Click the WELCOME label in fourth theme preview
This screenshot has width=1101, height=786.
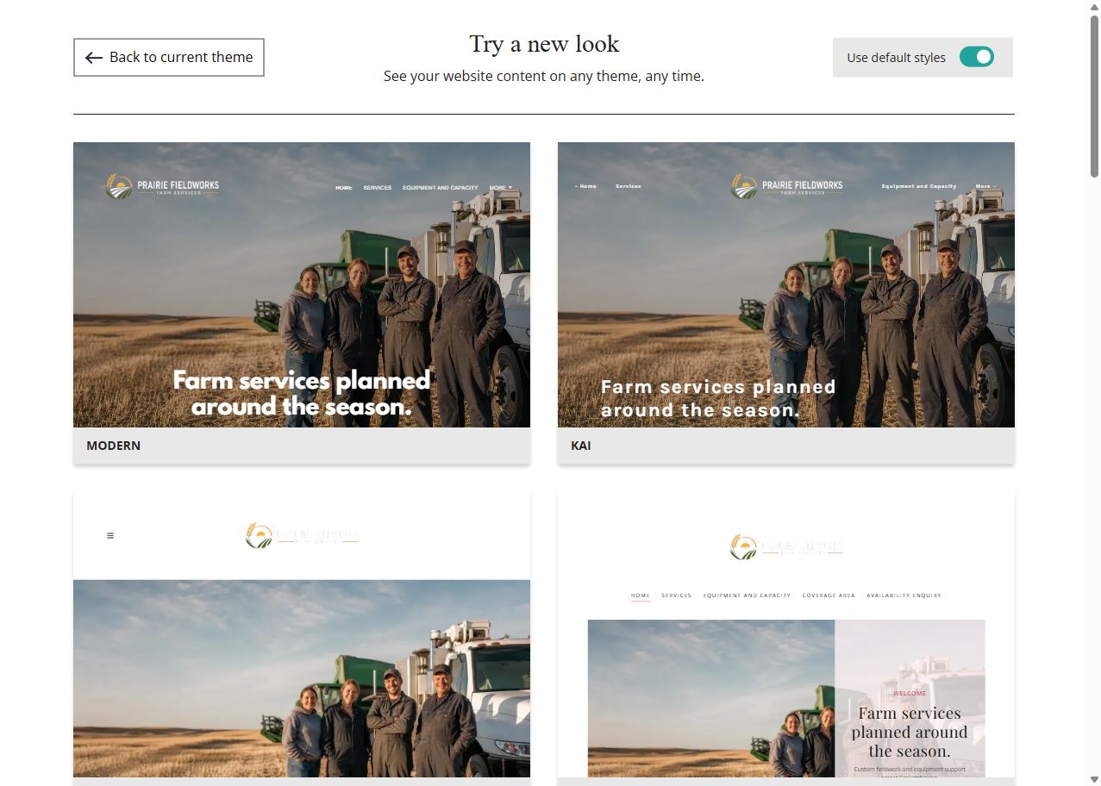point(910,693)
